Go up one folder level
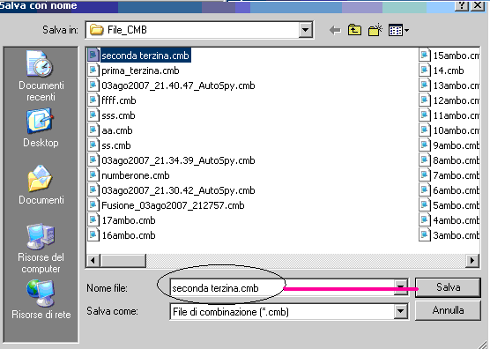Image resolution: width=490 pixels, height=349 pixels. 354,30
